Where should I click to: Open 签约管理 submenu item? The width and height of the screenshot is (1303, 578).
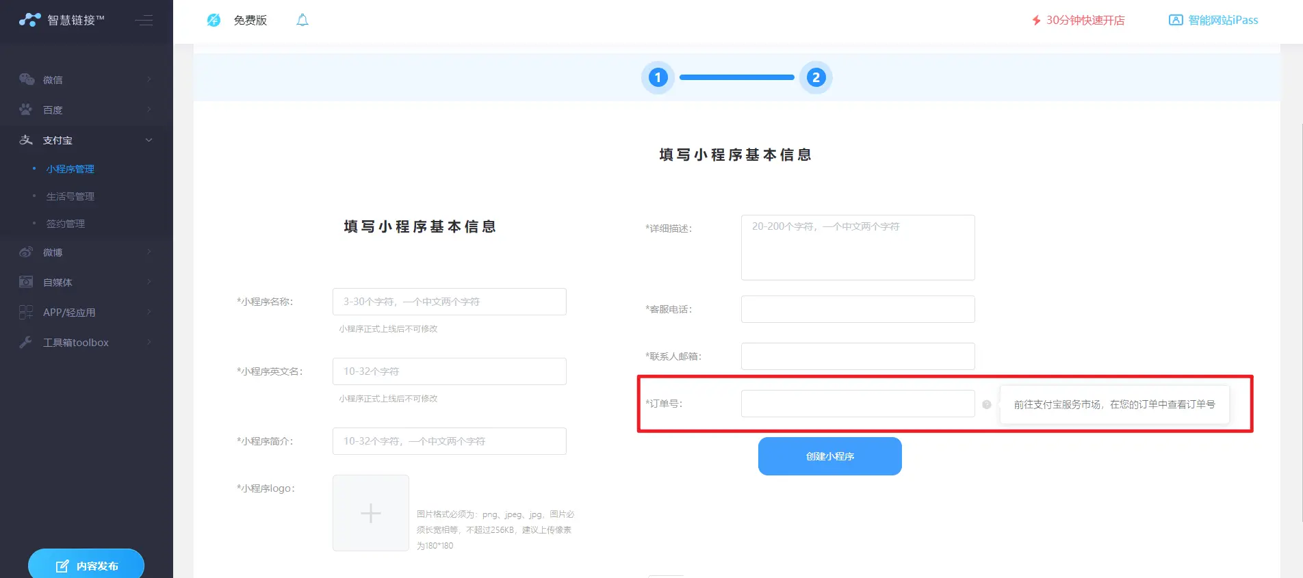[66, 224]
